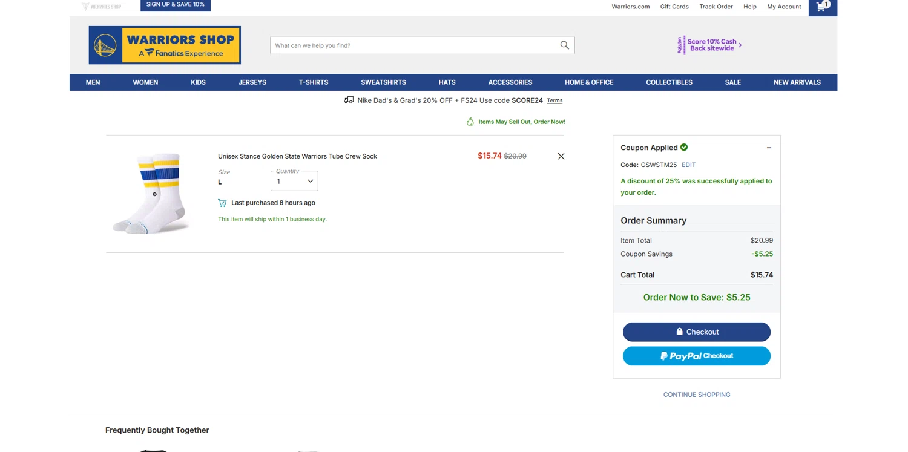Viewport: 908px width, 452px height.
Task: Remove sock item with X icon
Action: pos(561,156)
